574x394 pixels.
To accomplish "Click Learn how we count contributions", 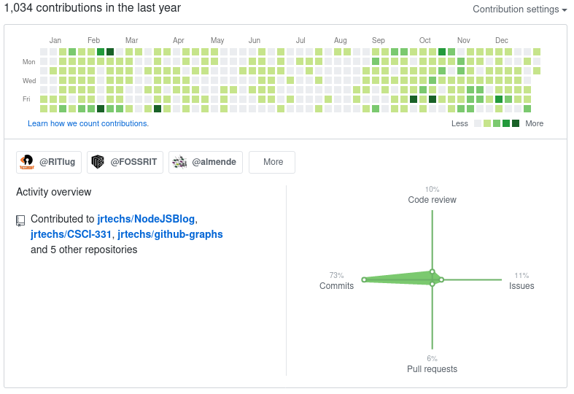I will pyautogui.click(x=88, y=124).
